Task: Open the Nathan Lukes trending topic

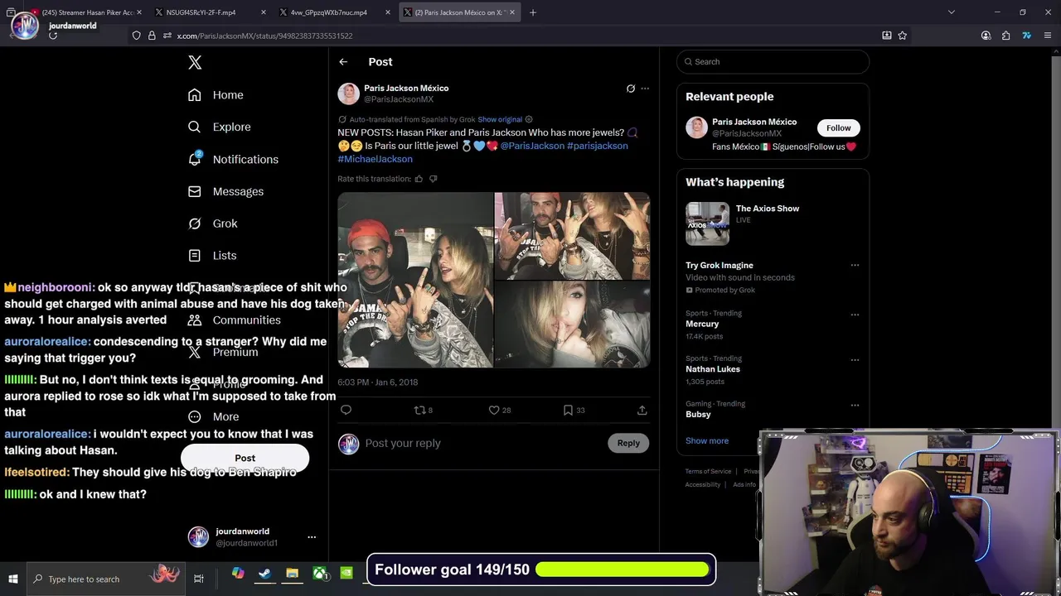Action: pos(713,369)
